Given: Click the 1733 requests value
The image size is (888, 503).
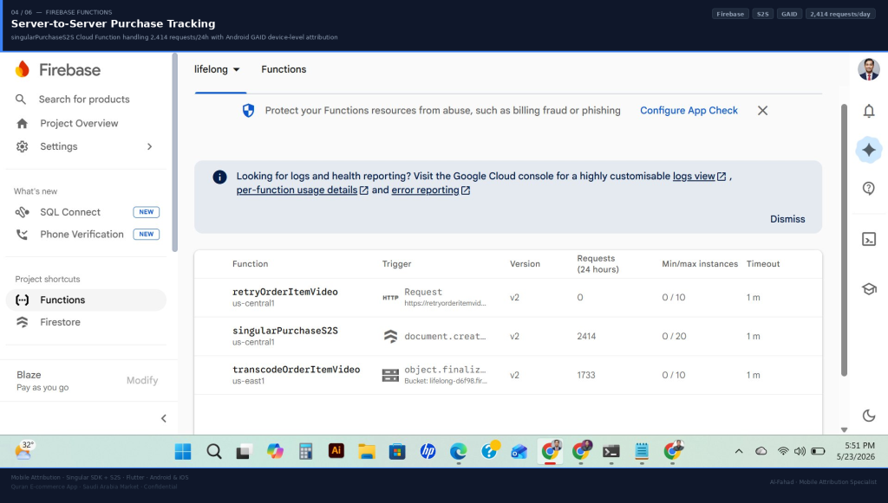Looking at the screenshot, I should (x=586, y=375).
